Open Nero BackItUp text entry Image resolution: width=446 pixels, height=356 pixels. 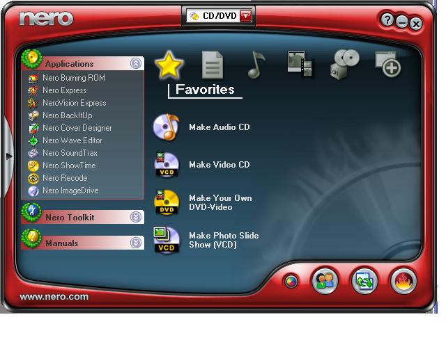pos(68,115)
